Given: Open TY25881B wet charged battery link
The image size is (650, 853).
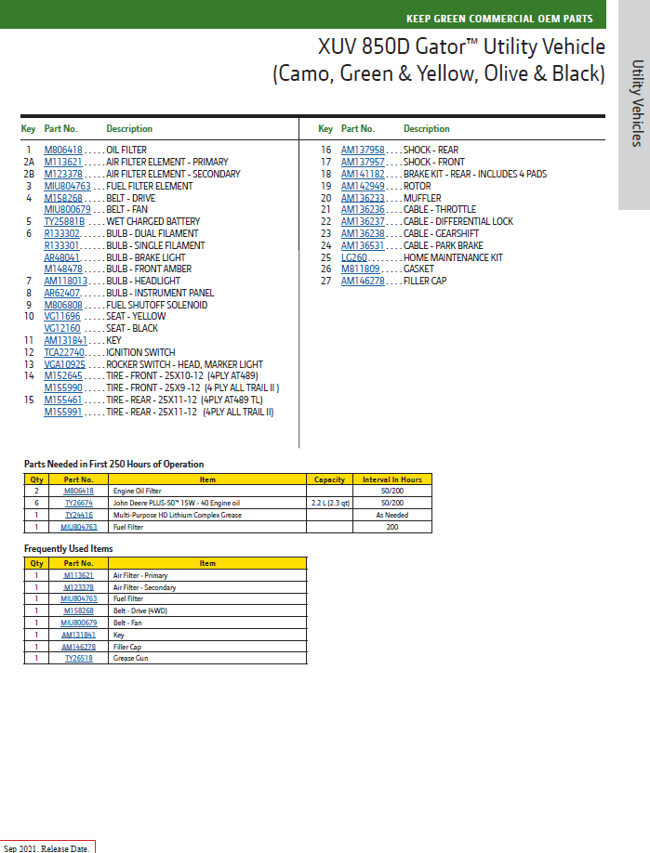Looking at the screenshot, I should pos(64,221).
